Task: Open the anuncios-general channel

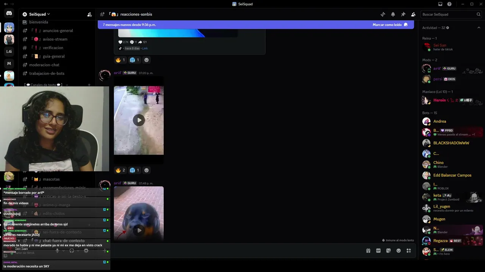Action: click(58, 31)
